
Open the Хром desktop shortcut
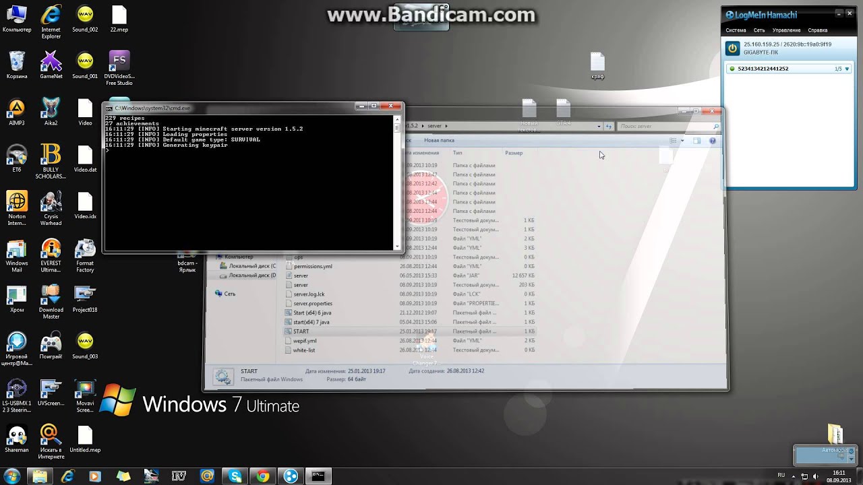(x=17, y=299)
